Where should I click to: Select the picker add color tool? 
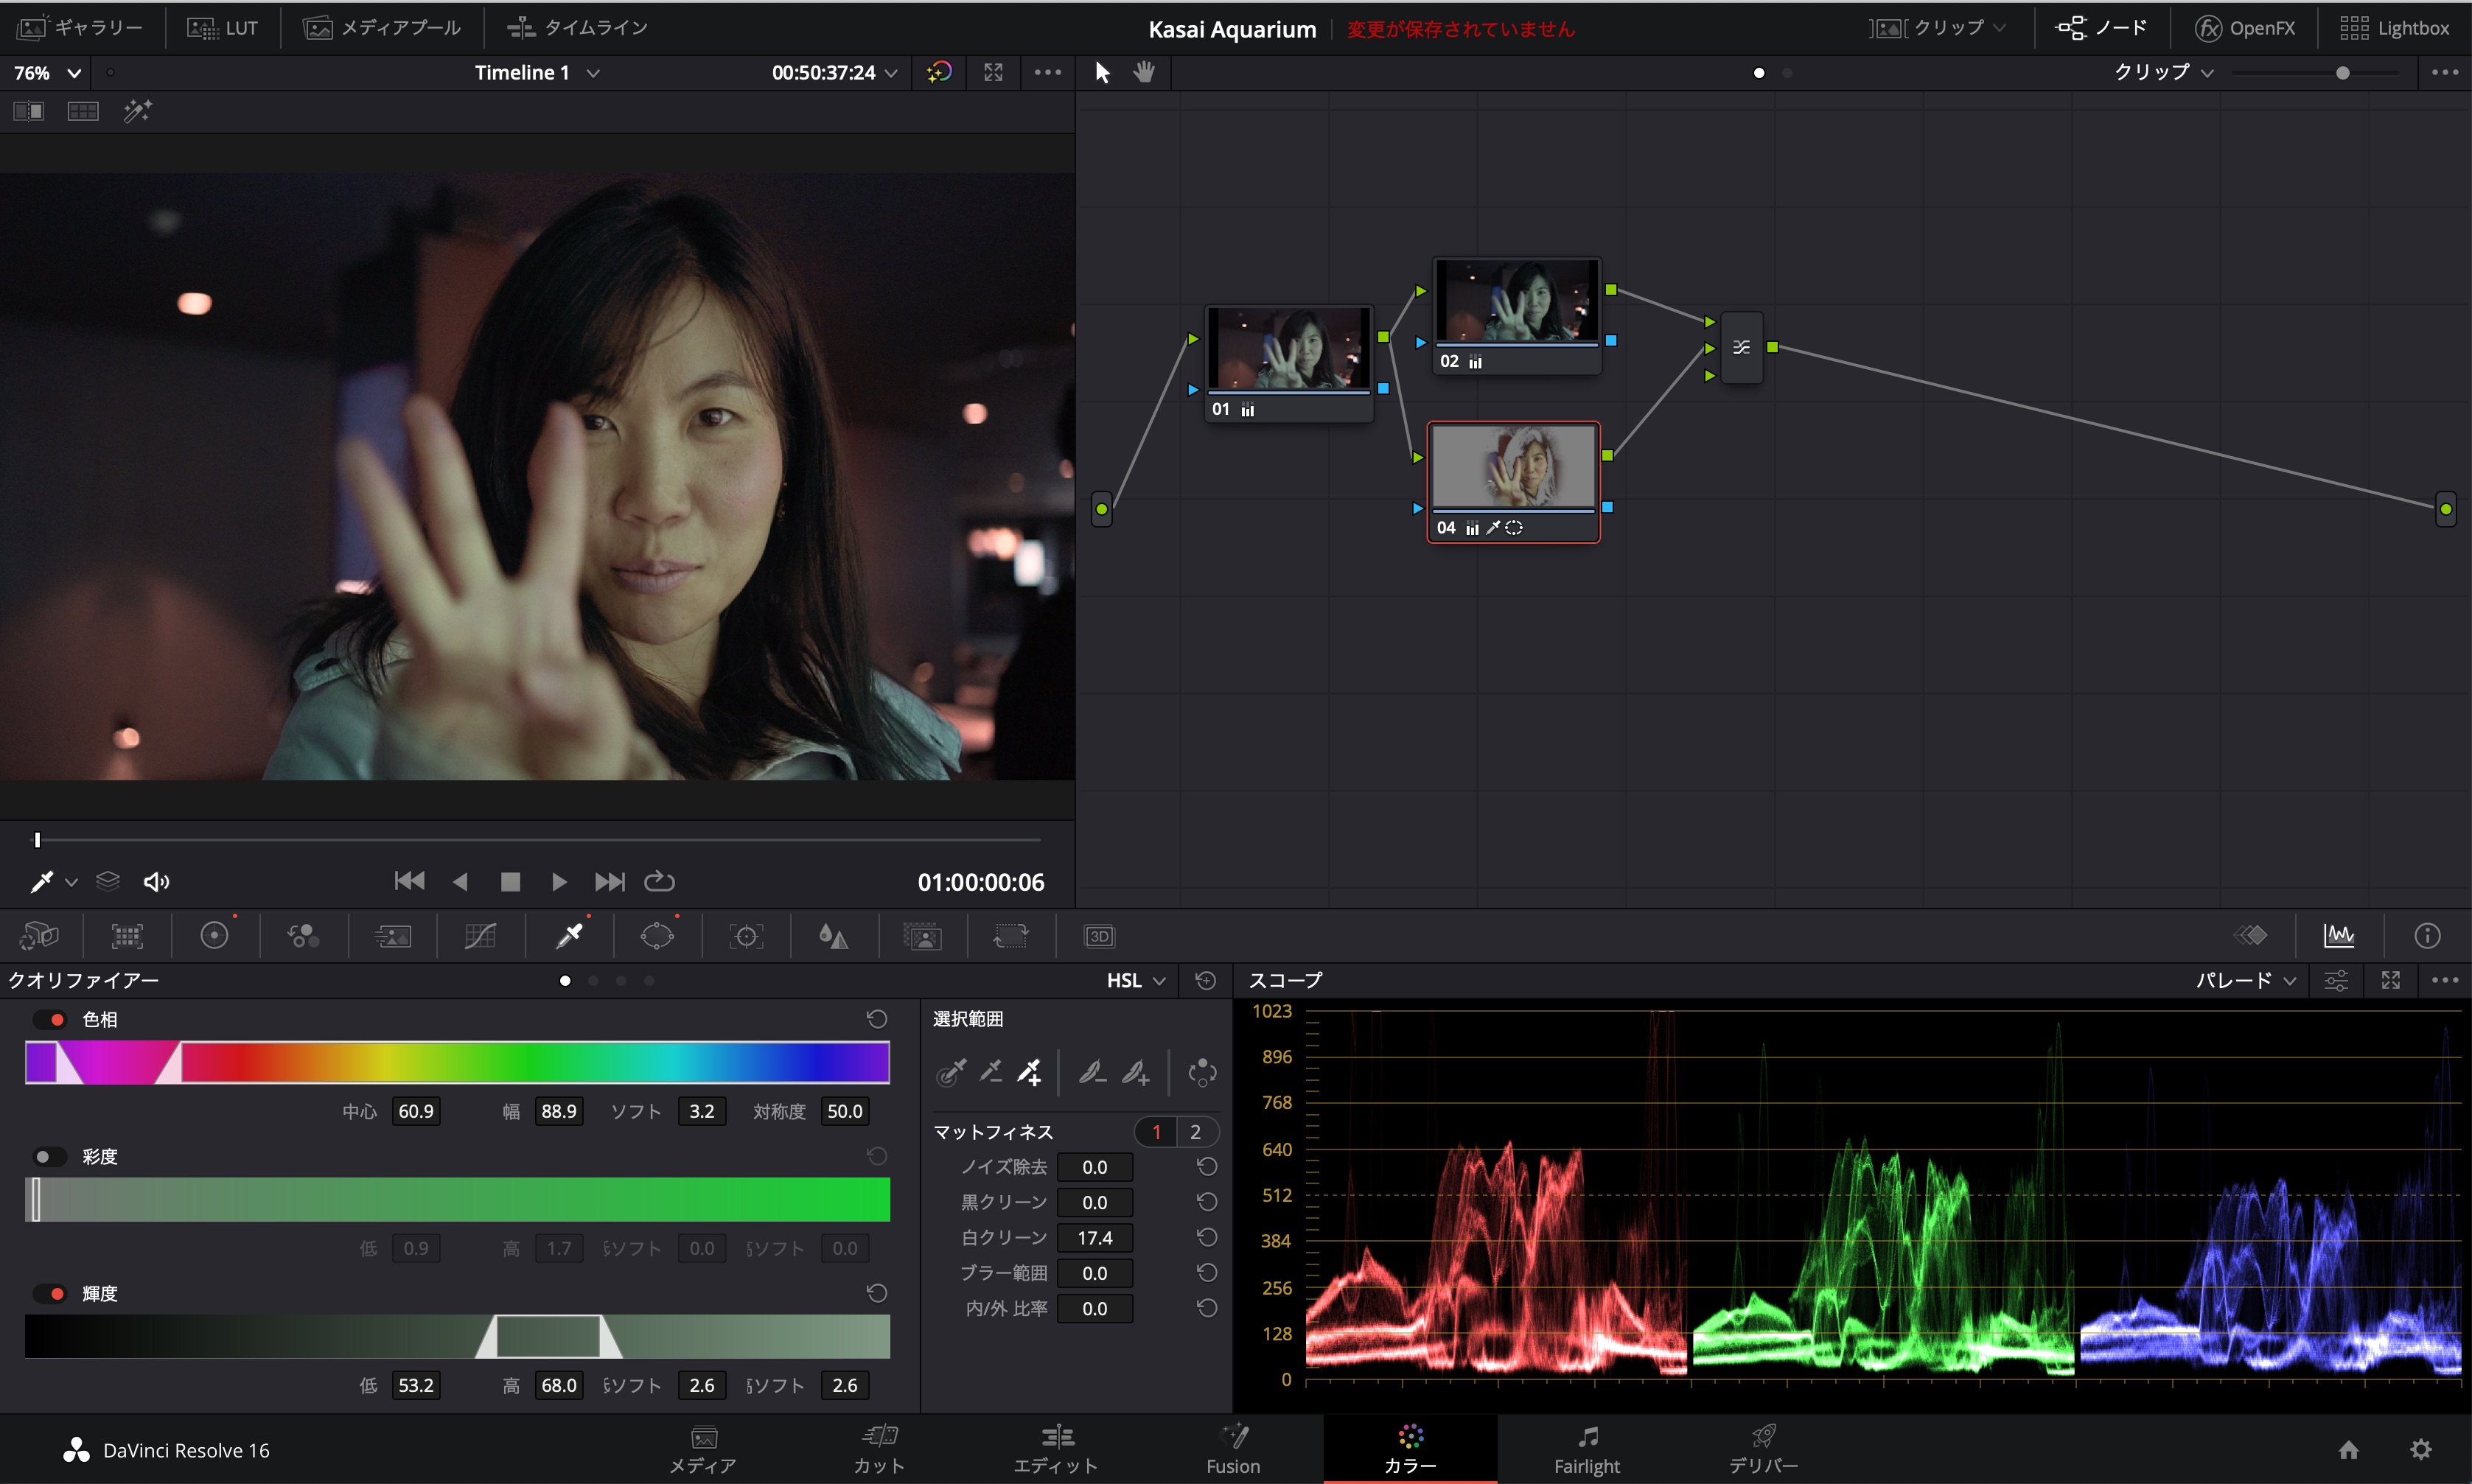1029,1073
